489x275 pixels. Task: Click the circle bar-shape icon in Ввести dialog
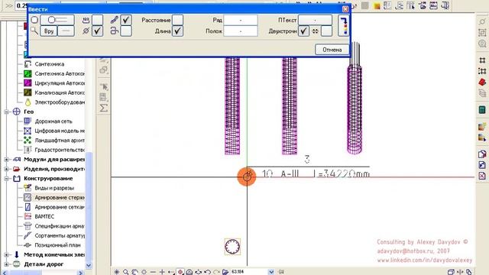[x=34, y=20]
